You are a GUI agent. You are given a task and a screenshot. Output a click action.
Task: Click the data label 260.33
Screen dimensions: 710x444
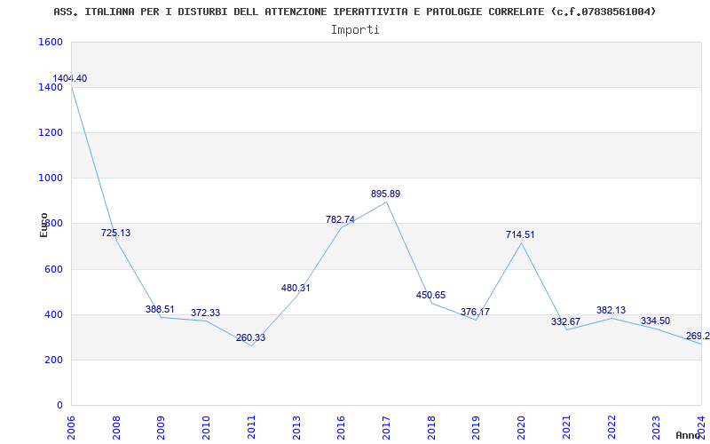[250, 337]
